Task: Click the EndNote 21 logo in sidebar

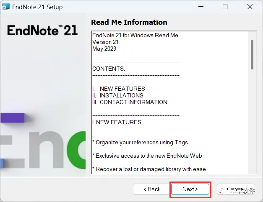Action: tap(42, 30)
